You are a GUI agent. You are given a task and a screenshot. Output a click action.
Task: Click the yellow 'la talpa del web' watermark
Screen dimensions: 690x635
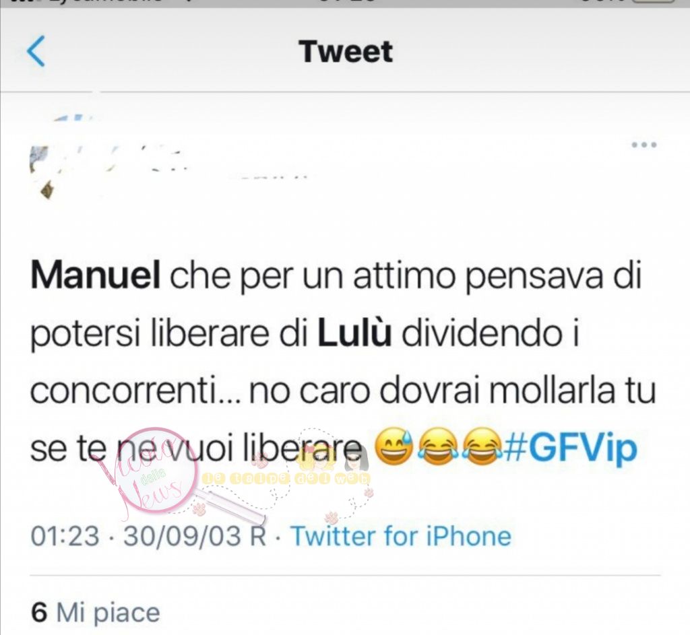(286, 478)
